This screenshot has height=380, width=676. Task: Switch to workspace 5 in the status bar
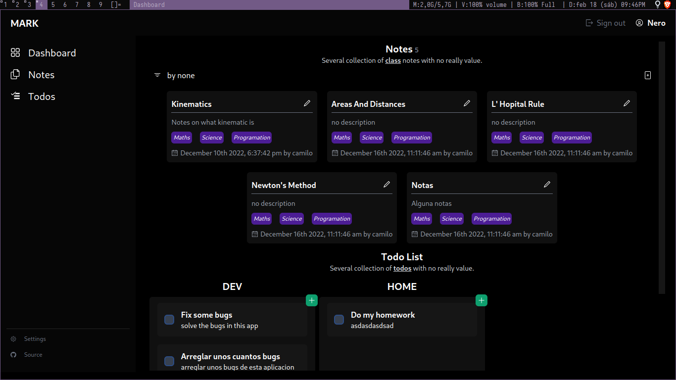pyautogui.click(x=53, y=4)
